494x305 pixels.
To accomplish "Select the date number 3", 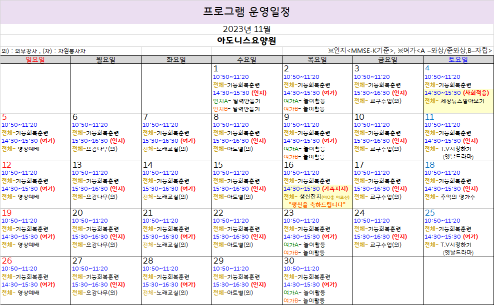I will [x=356, y=68].
